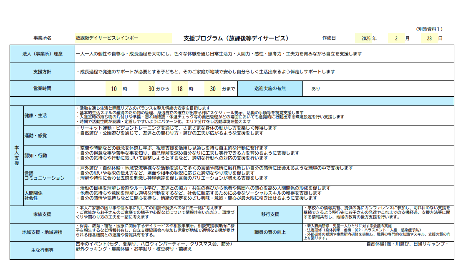This screenshot has height=271, width=466.
Task: Click the line 入退室時の持ち物の片付けや準備
Action: point(210,117)
